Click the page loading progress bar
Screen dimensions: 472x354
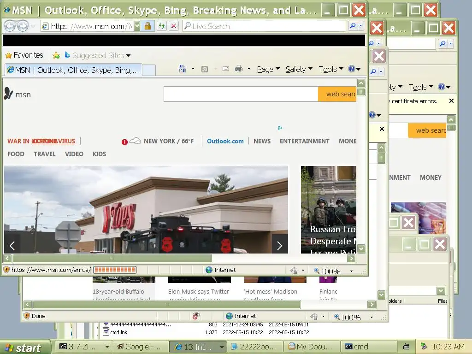pos(115,270)
